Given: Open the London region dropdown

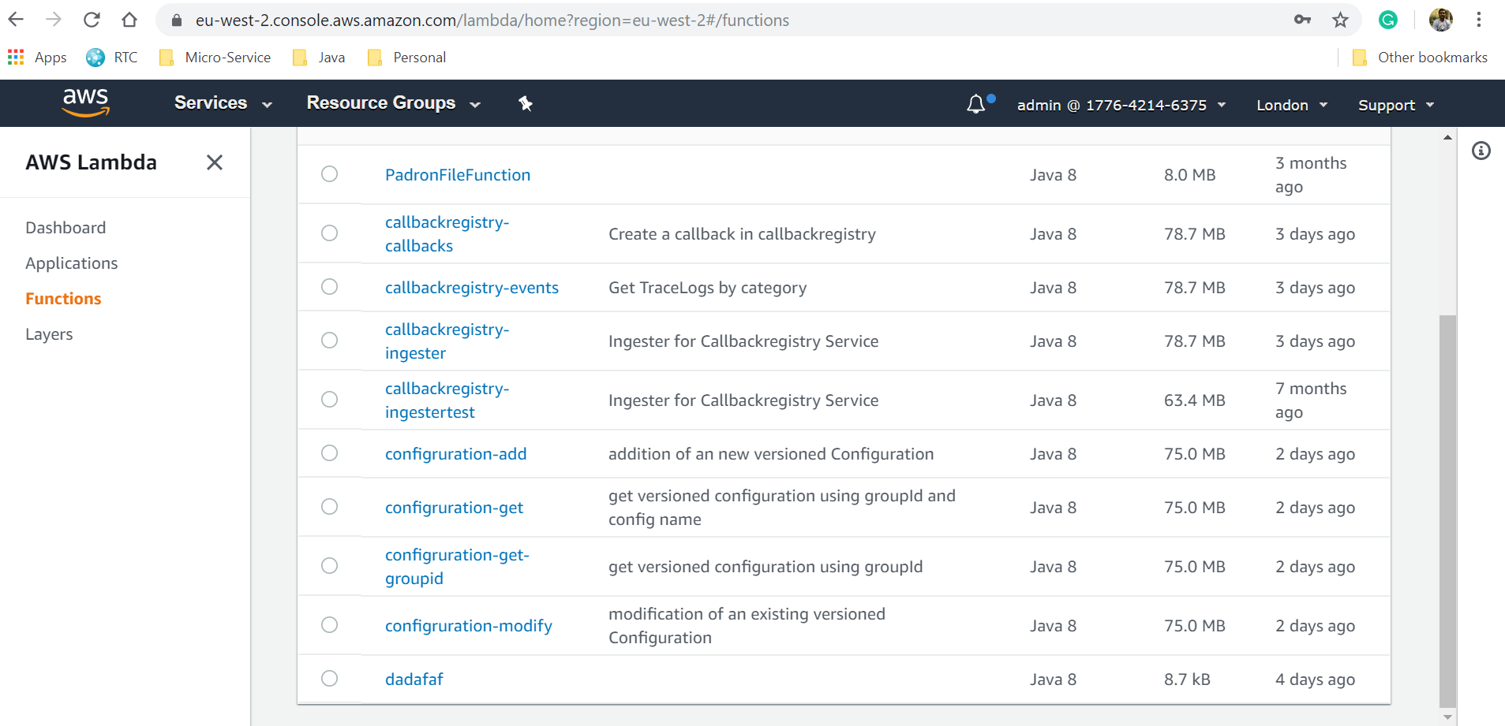Looking at the screenshot, I should coord(1291,105).
